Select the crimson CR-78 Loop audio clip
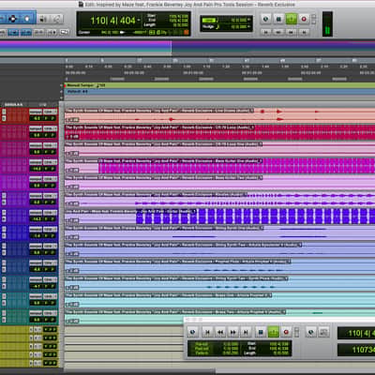Image resolution: width=375 pixels, height=375 pixels. point(220,132)
